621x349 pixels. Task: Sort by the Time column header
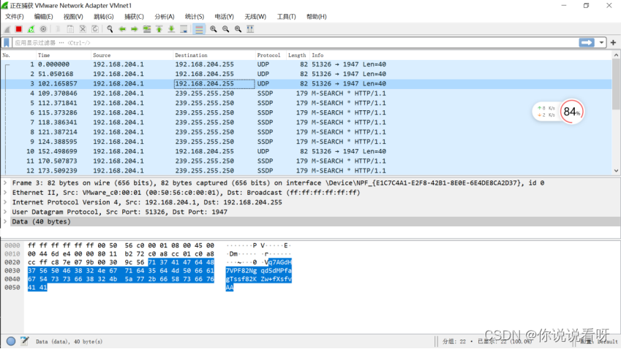tap(64, 55)
